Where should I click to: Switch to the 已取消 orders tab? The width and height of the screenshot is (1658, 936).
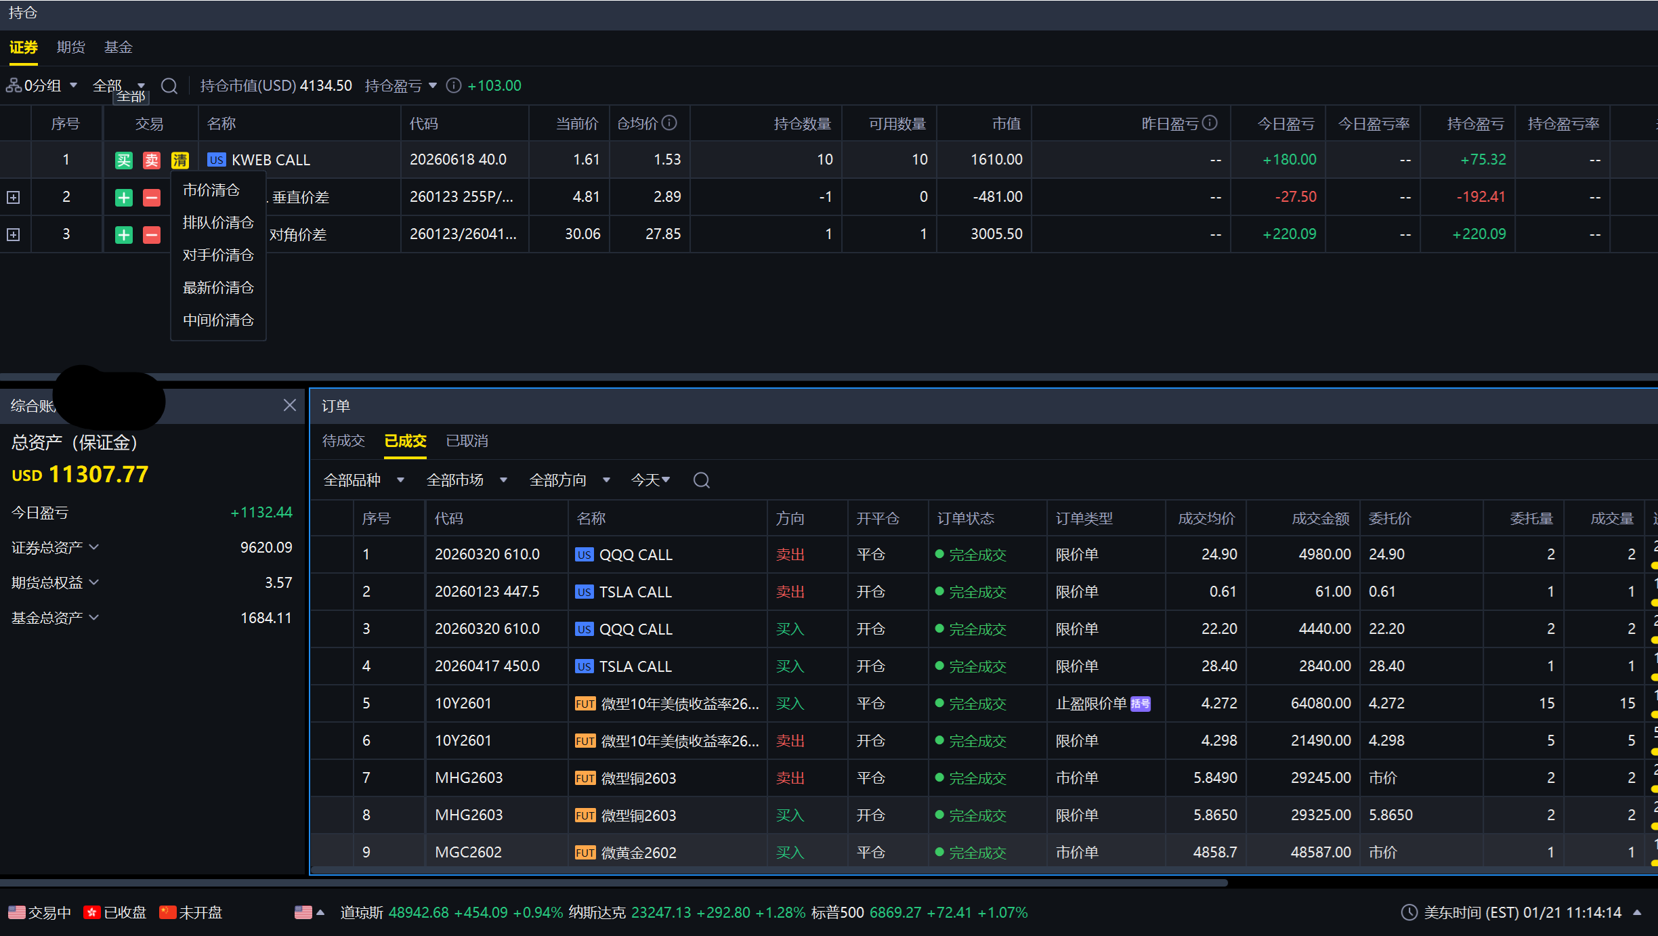pyautogui.click(x=467, y=441)
